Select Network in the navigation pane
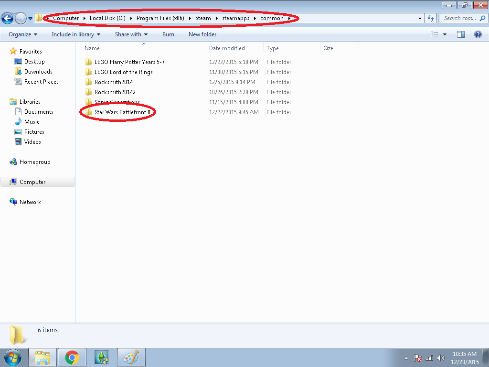Viewport: 489px width, 367px height. click(x=30, y=202)
